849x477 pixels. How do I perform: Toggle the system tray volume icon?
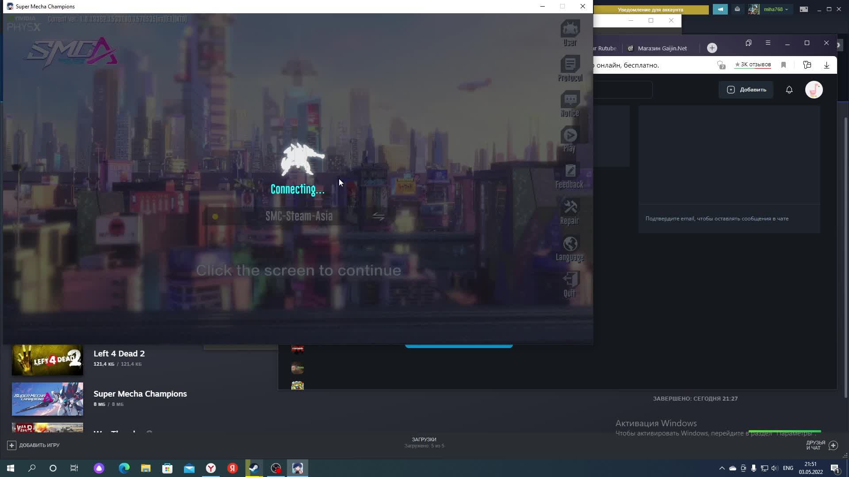[774, 468]
